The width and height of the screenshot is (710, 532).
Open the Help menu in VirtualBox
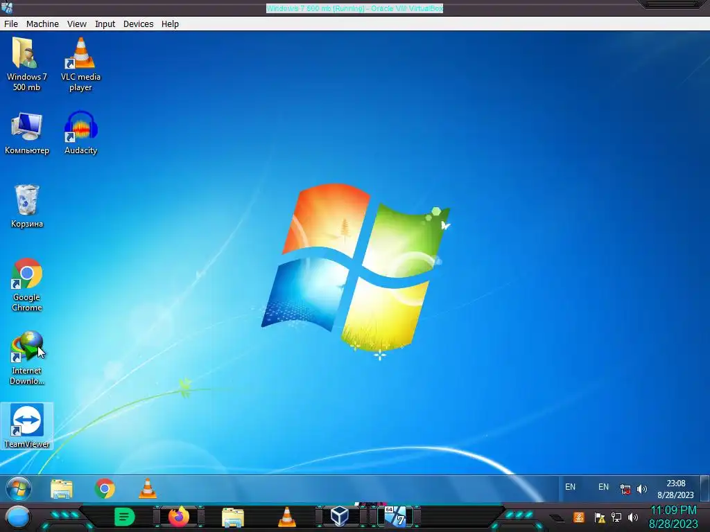tap(170, 24)
